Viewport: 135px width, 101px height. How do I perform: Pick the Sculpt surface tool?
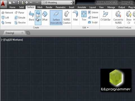pyautogui.click(x=93, y=22)
